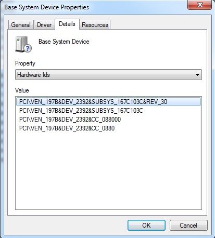
Task: Select the Details tab
Action: [67, 24]
